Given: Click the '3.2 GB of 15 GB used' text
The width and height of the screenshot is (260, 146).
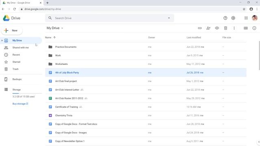Looking at the screenshot, I should point(24,97).
